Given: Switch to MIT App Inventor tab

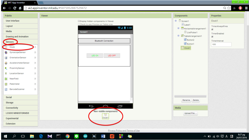Looking at the screenshot, I should coord(19,2).
